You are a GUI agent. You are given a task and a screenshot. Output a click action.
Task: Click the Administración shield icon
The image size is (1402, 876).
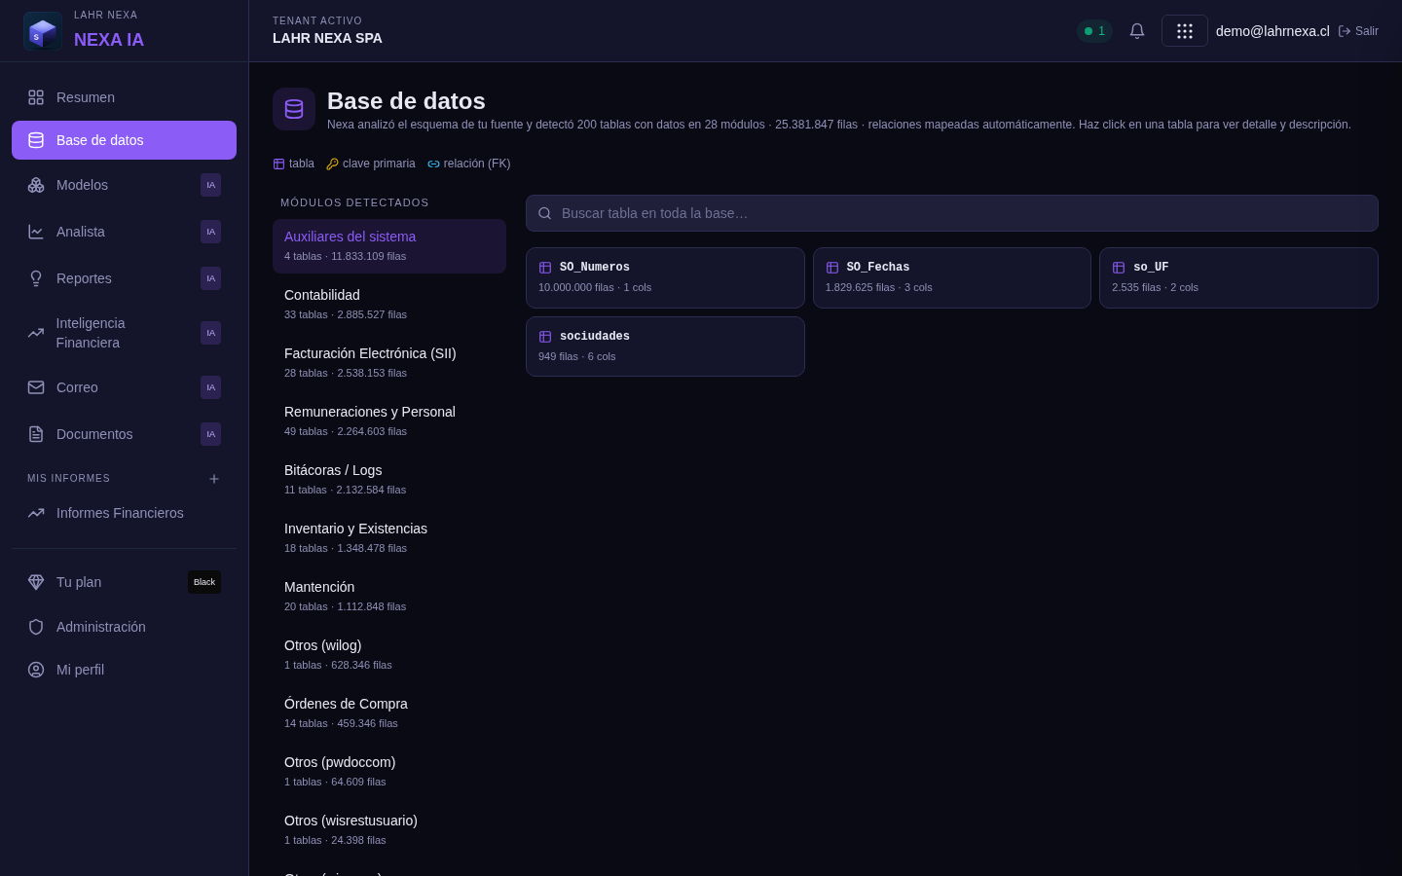pyautogui.click(x=36, y=627)
